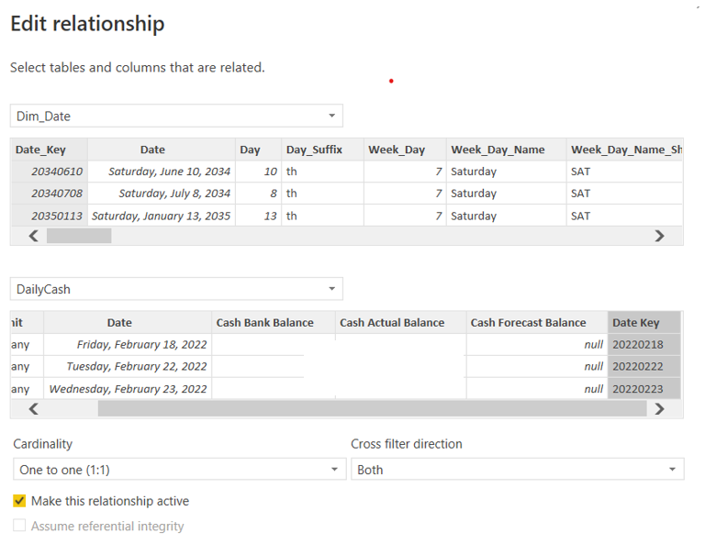Screen dimensions: 705x544
Task: Select the Day_Suffix column header
Action: click(x=323, y=150)
